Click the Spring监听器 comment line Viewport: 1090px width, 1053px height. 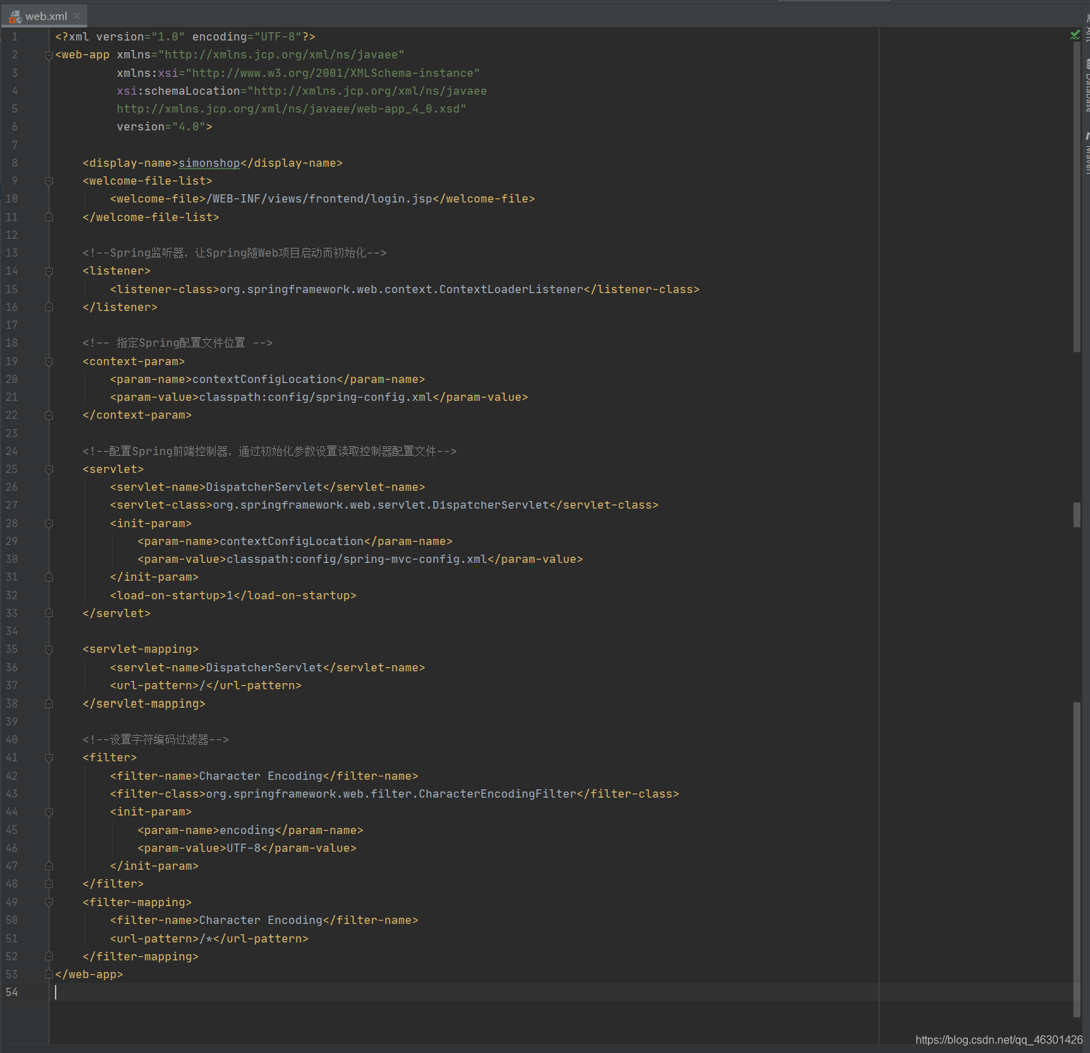(235, 253)
